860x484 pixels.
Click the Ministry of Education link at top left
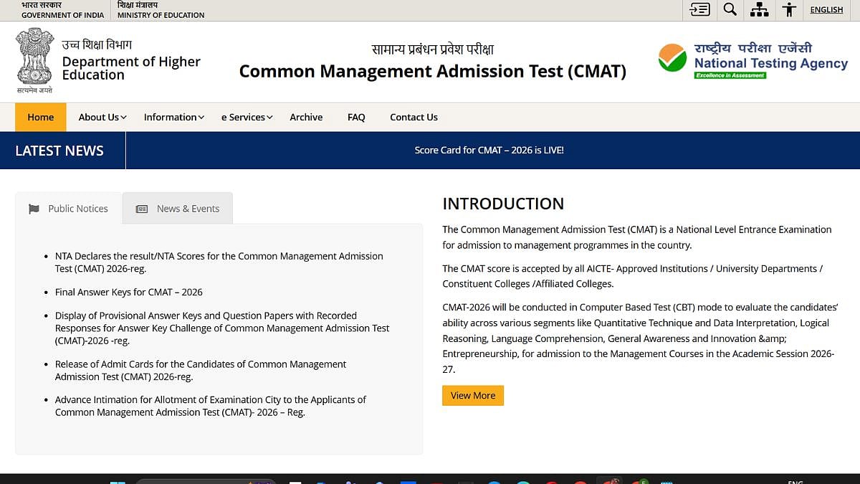click(x=161, y=10)
